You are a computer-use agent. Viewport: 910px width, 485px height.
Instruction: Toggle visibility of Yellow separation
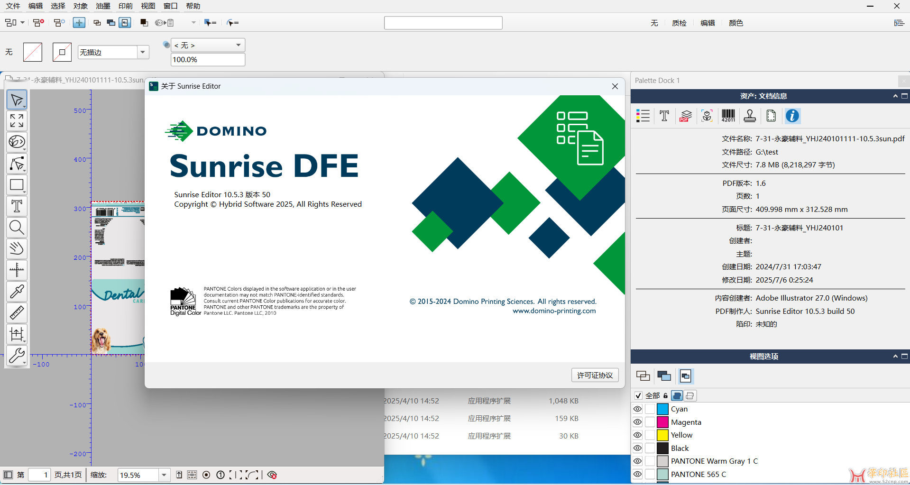[637, 435]
